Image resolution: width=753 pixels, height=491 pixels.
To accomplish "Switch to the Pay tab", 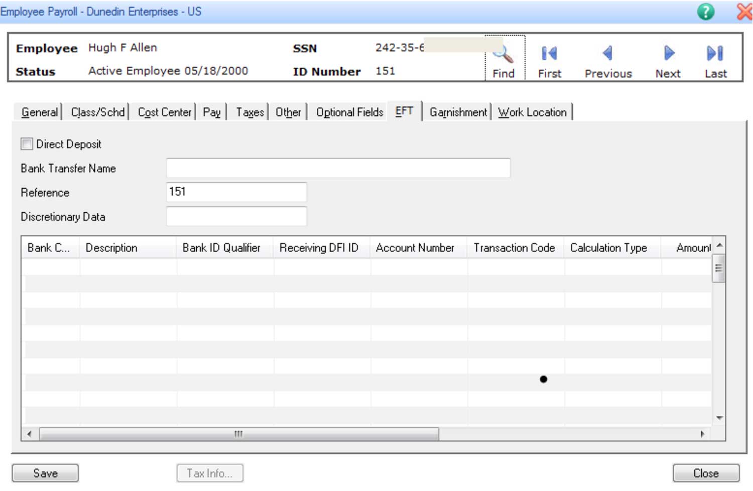I will coord(211,112).
